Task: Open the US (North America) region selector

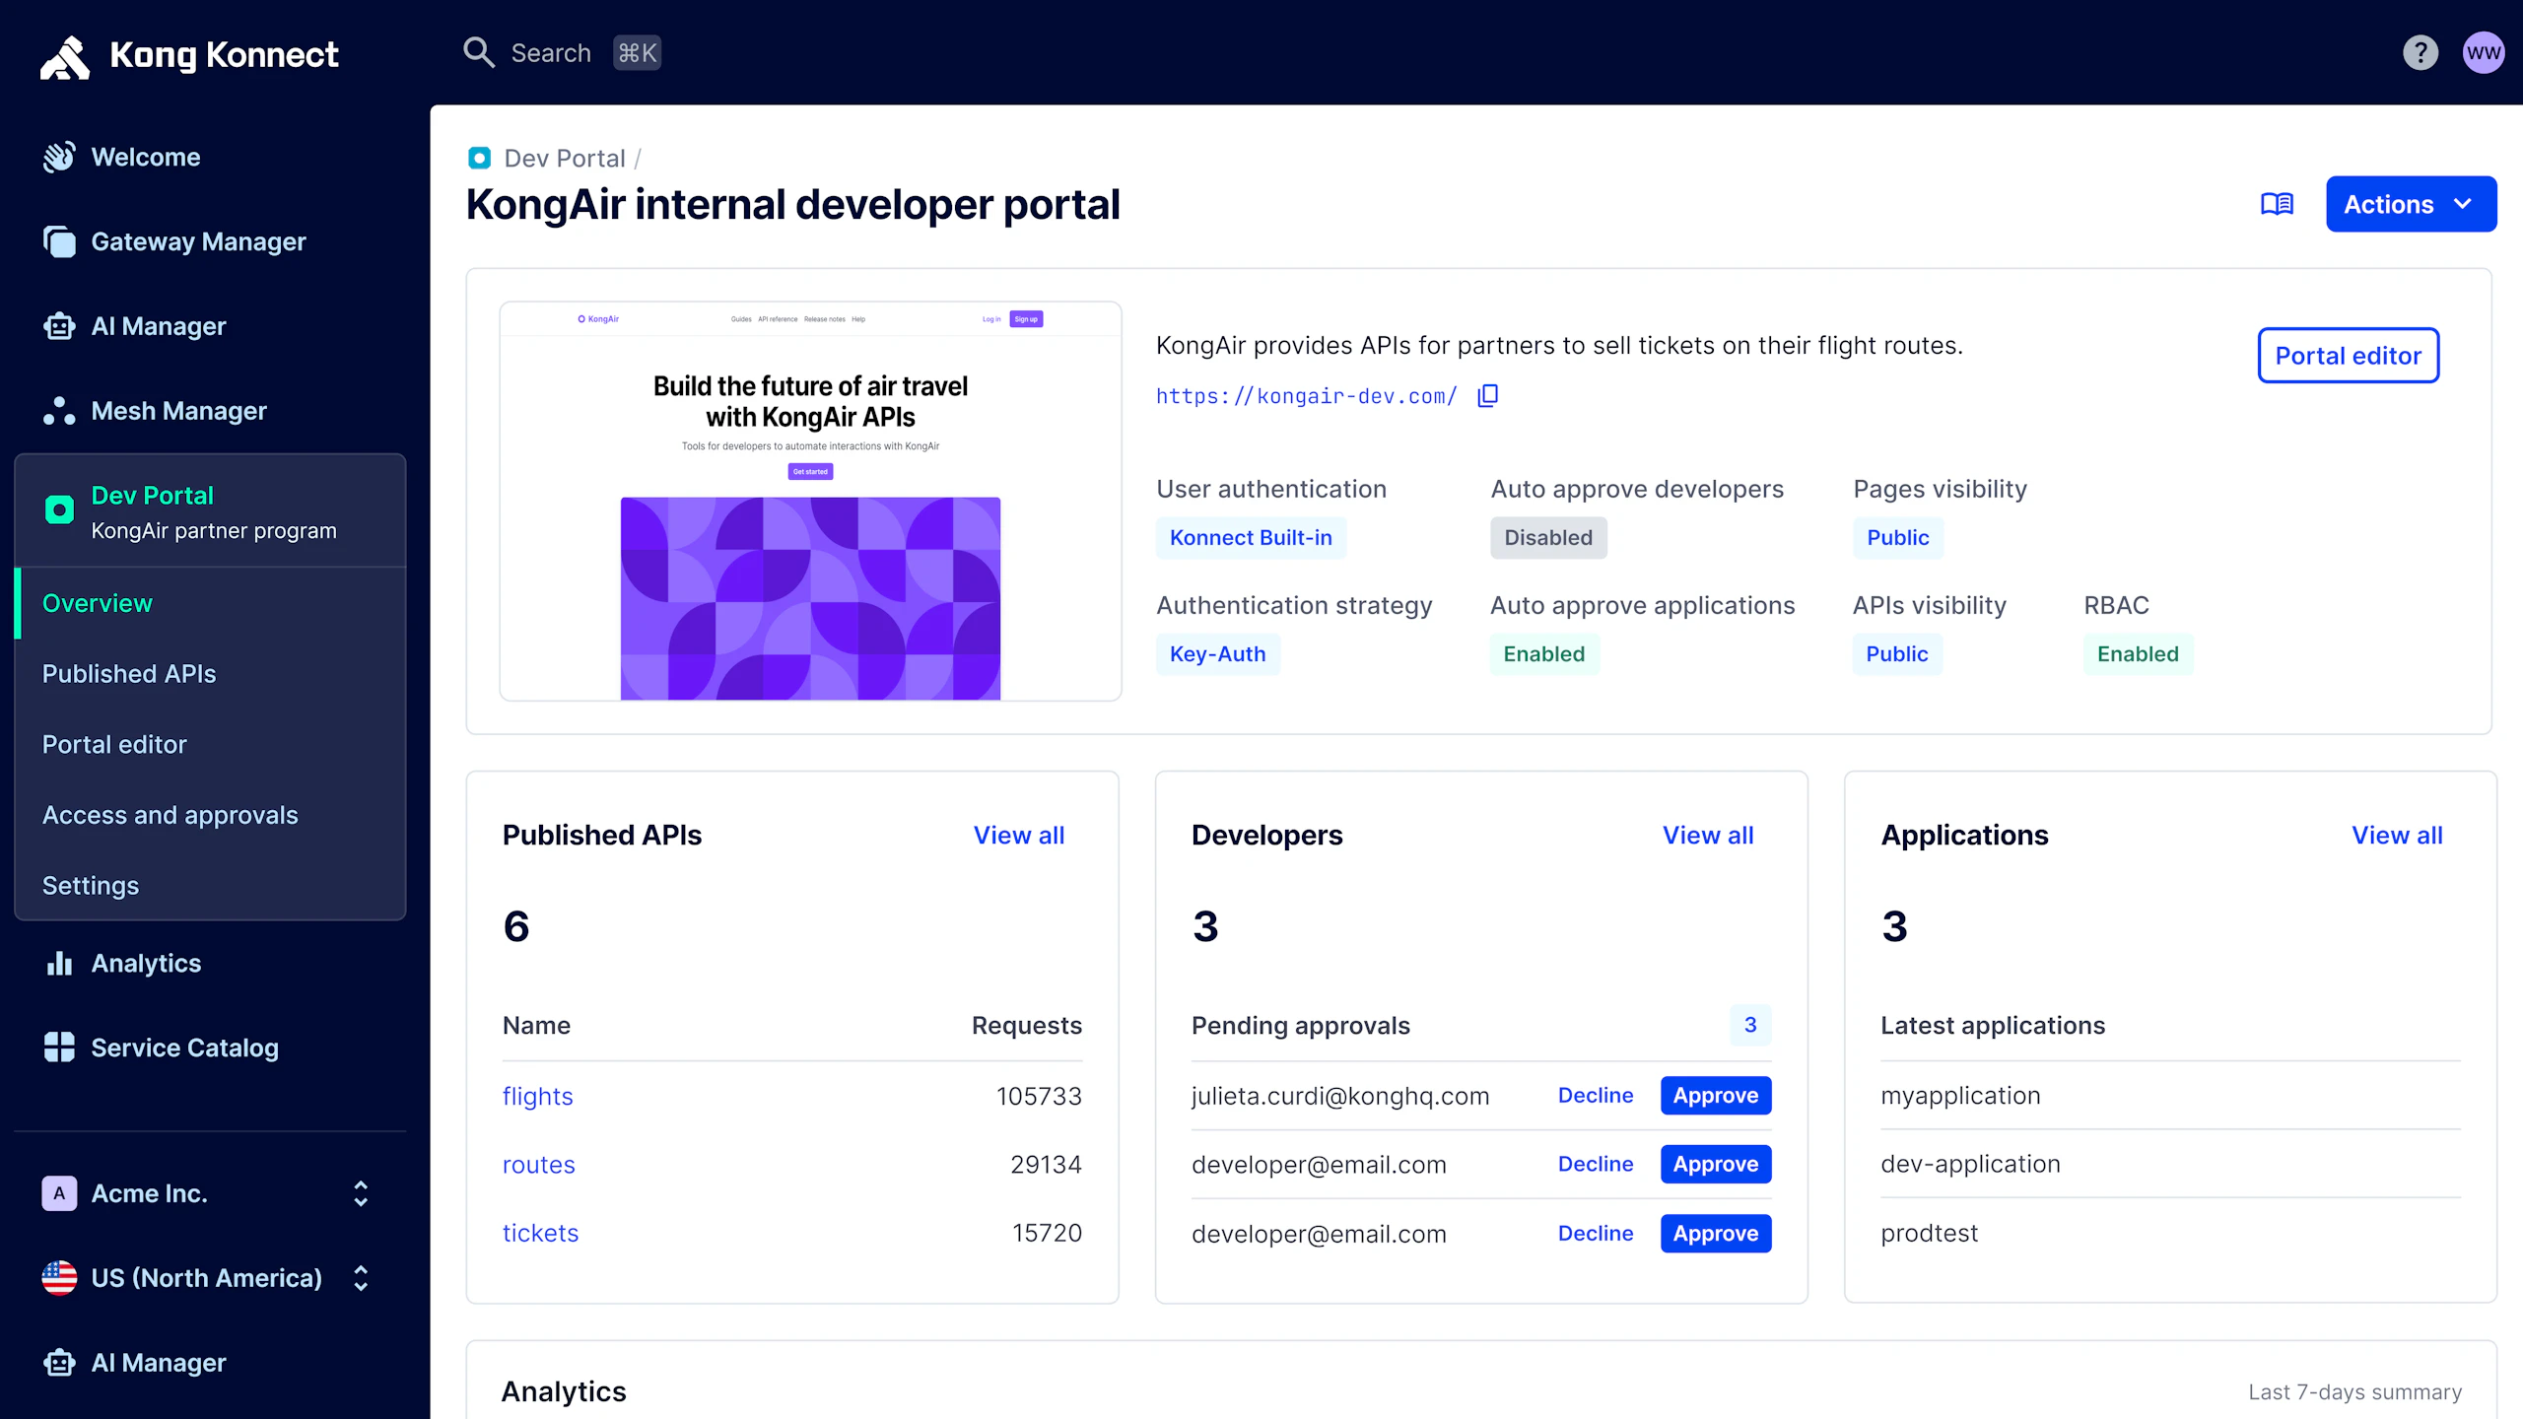Action: click(x=207, y=1278)
